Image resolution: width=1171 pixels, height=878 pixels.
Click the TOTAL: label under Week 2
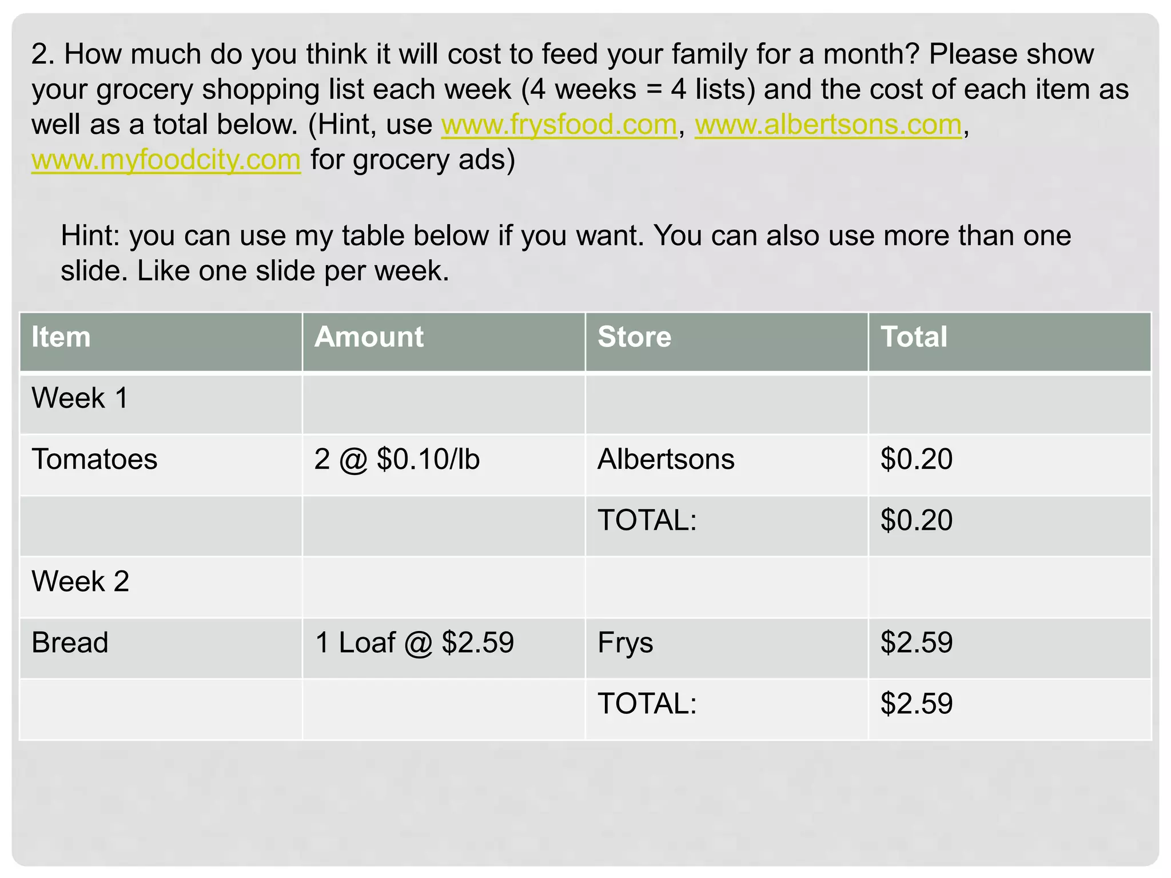(x=647, y=704)
